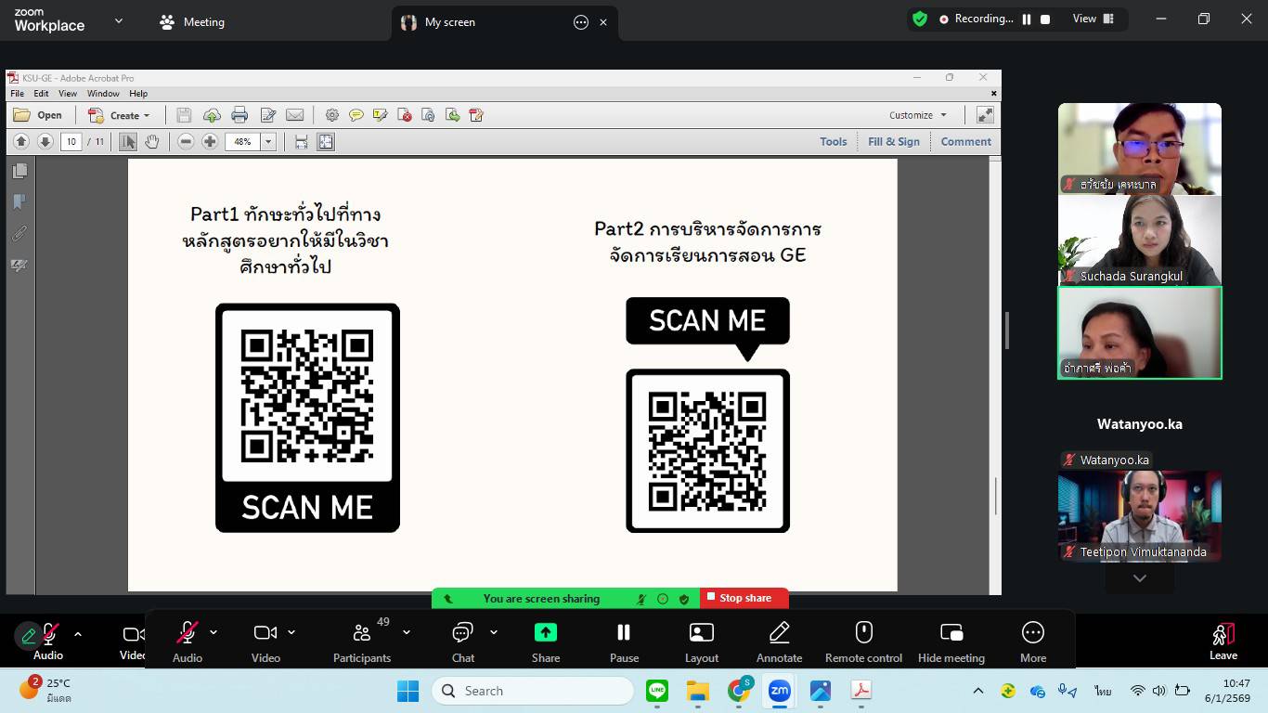The image size is (1268, 713).
Task: Click the Stop share button
Action: 744,599
